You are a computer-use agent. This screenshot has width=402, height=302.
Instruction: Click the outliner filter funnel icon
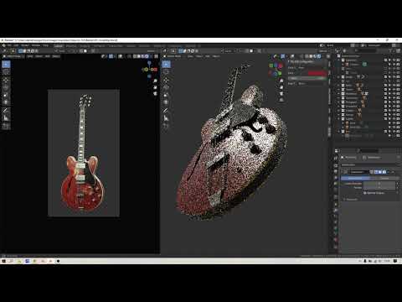coord(391,51)
